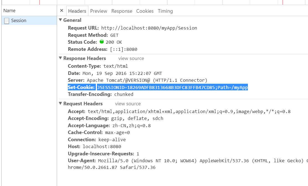
Task: Click the Request Headers section title
Action: (x=83, y=104)
